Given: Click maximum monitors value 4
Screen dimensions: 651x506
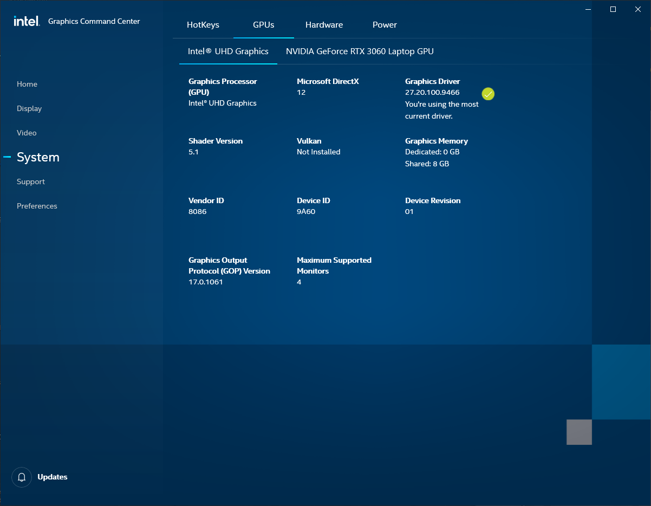Looking at the screenshot, I should point(299,282).
